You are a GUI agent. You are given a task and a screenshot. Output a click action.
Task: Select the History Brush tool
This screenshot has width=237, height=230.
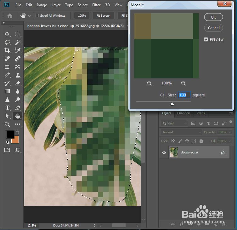[7, 83]
